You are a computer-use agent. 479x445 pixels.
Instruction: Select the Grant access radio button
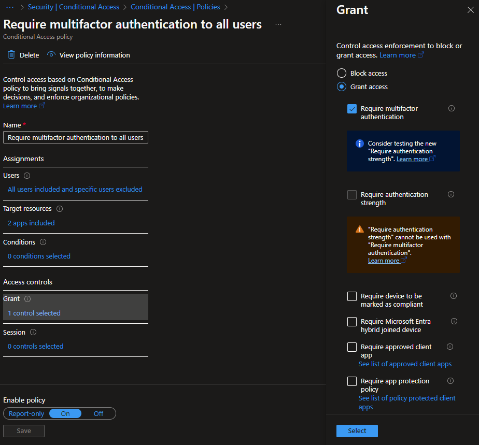point(342,87)
